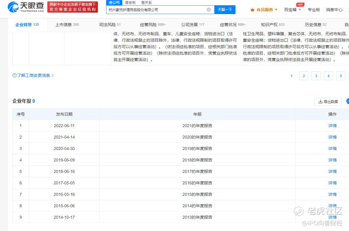The width and height of the screenshot is (349, 231).
Task: Open the 消息中心 link
Action: point(334,10)
